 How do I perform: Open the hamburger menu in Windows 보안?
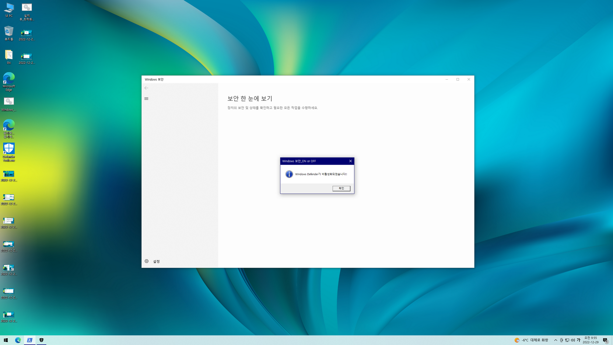click(x=146, y=99)
